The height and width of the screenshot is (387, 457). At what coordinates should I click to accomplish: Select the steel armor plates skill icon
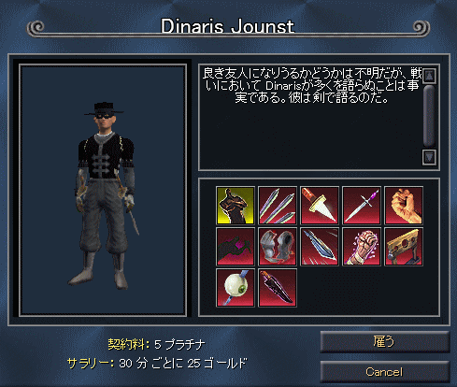click(278, 247)
